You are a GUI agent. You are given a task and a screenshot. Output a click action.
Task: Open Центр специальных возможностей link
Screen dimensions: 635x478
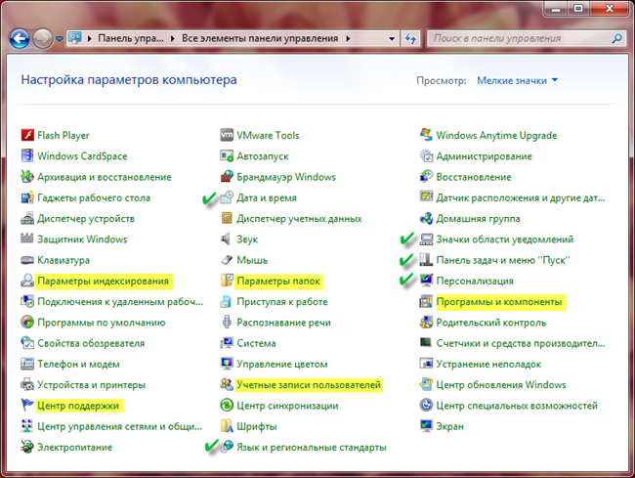point(517,406)
